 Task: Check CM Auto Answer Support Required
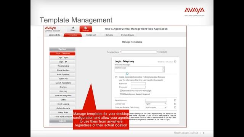tap(120, 94)
